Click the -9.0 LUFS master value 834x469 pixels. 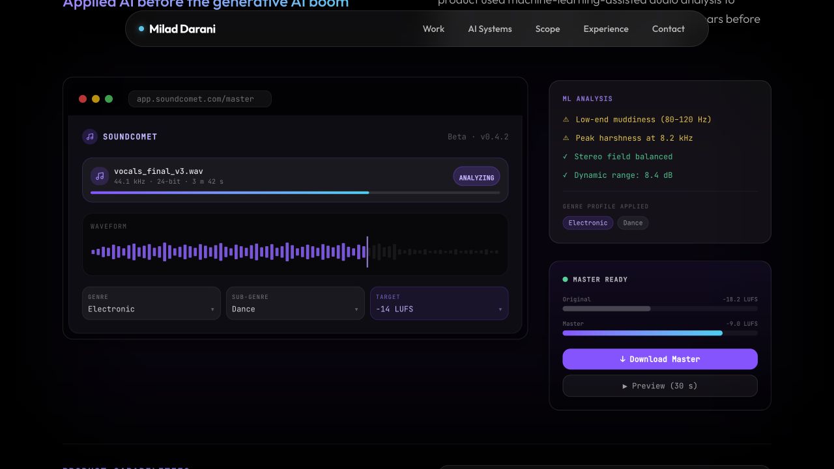742,324
